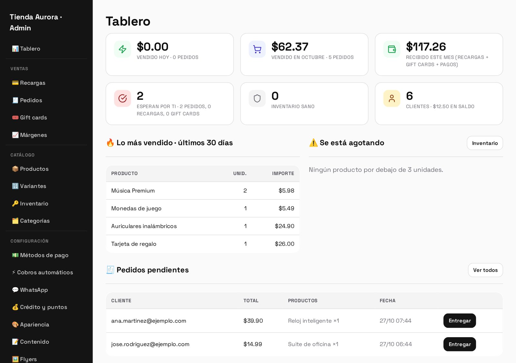Click the shield icon on healthy inventory card

click(257, 98)
